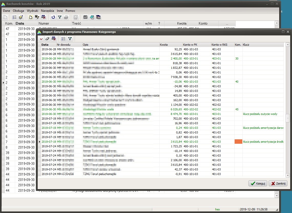Open the filter funnel in the import dialog

coord(70,39)
